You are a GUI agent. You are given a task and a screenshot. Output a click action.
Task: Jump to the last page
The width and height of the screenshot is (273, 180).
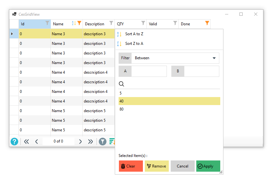coord(90,142)
